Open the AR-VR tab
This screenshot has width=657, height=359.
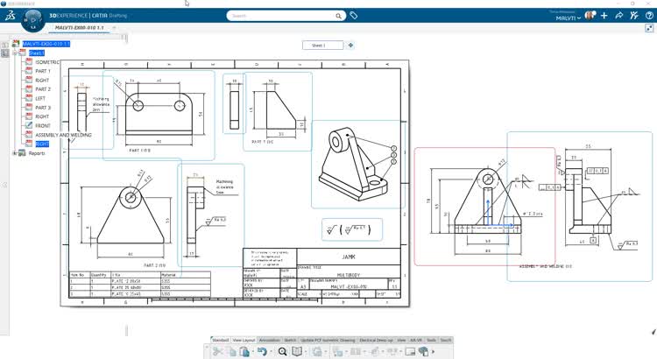click(x=416, y=340)
